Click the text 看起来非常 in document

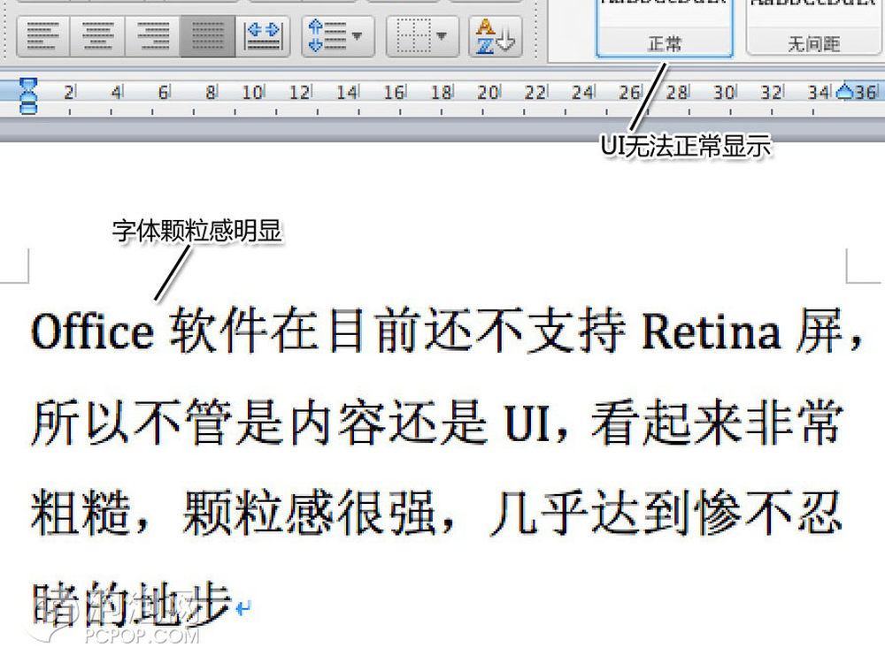(717, 423)
